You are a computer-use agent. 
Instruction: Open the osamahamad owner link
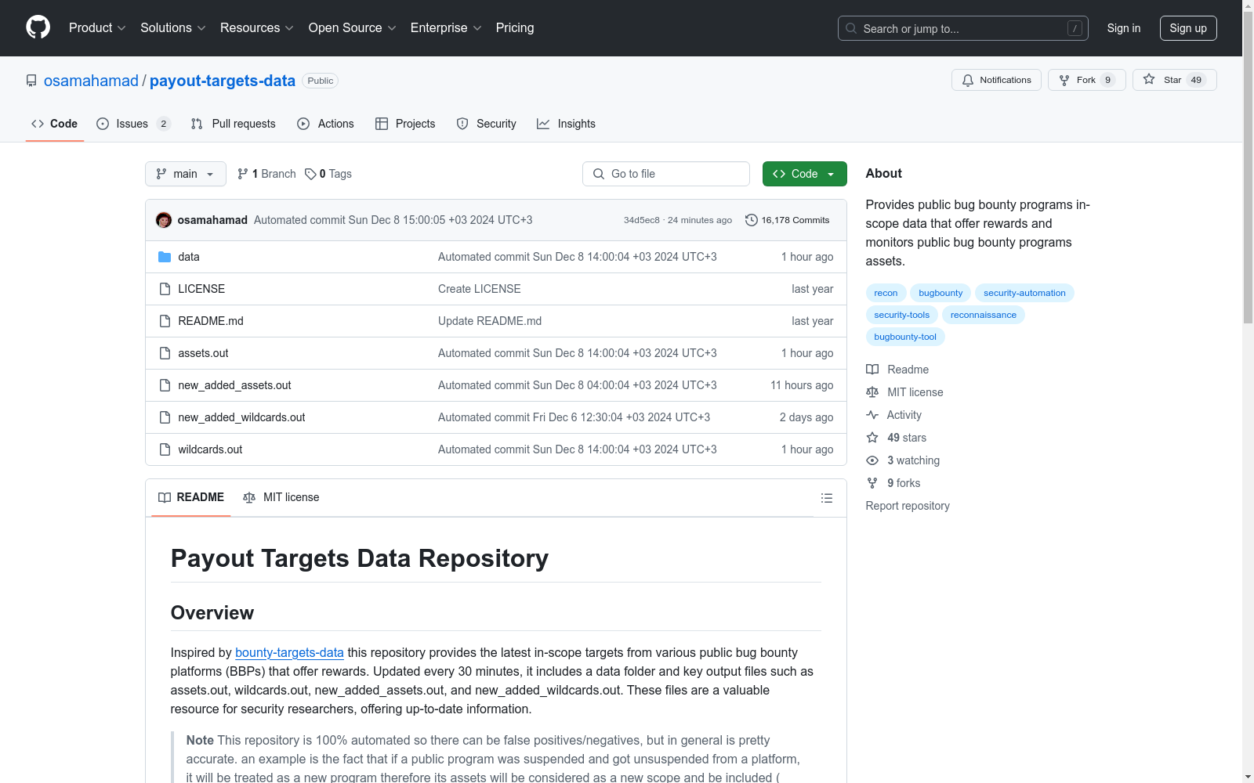pyautogui.click(x=91, y=81)
